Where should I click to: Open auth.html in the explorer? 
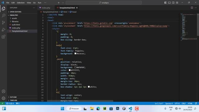click(x=22, y=25)
